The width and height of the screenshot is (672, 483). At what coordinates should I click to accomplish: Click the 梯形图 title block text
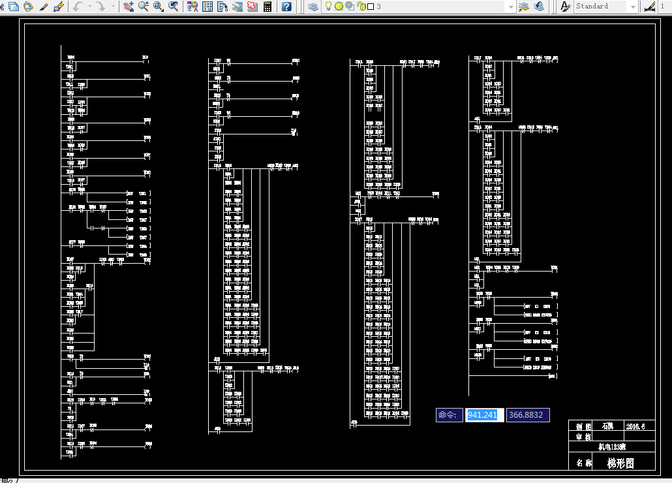(x=620, y=463)
